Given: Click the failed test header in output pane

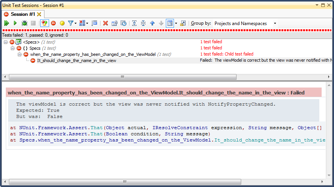Looking at the screenshot, I should pos(164,93).
